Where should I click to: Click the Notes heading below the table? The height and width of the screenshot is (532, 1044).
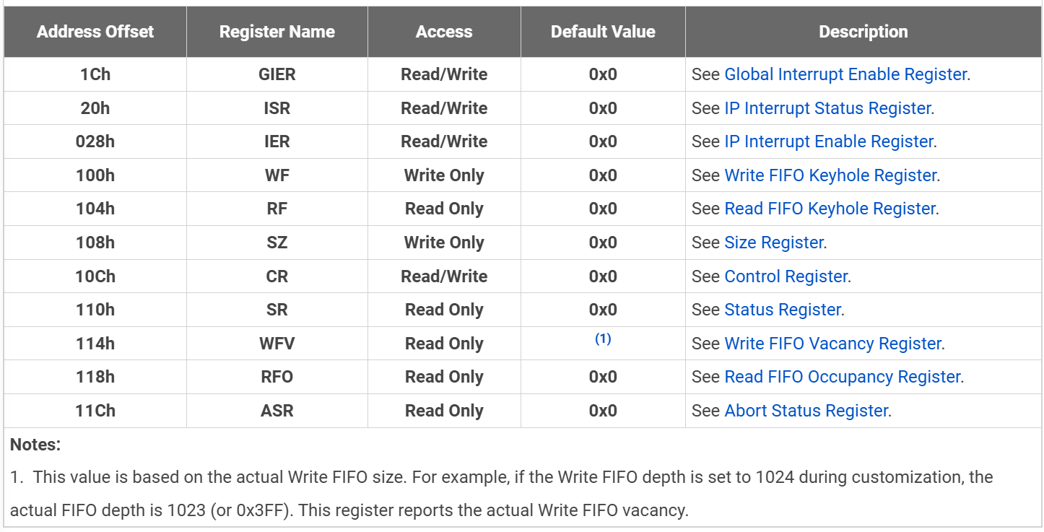pos(35,445)
